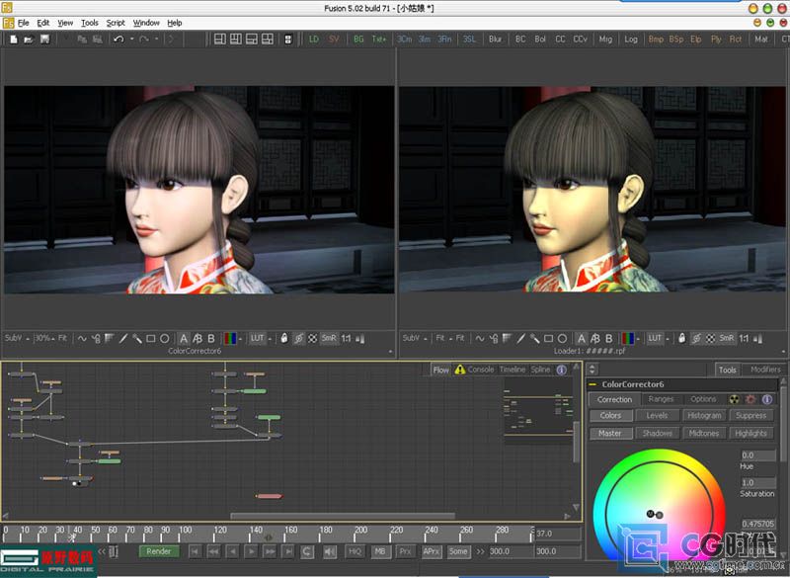Viewport: 790px width, 578px height.
Task: Open right viewer SubV dropdown
Action: [415, 338]
